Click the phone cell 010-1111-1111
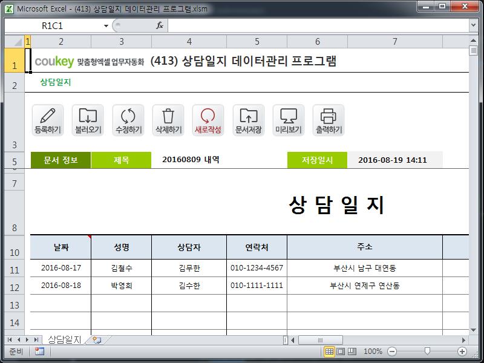Image resolution: width=484 pixels, height=363 pixels. click(x=257, y=286)
